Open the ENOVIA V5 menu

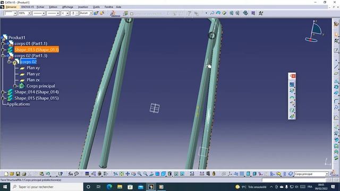point(28,7)
